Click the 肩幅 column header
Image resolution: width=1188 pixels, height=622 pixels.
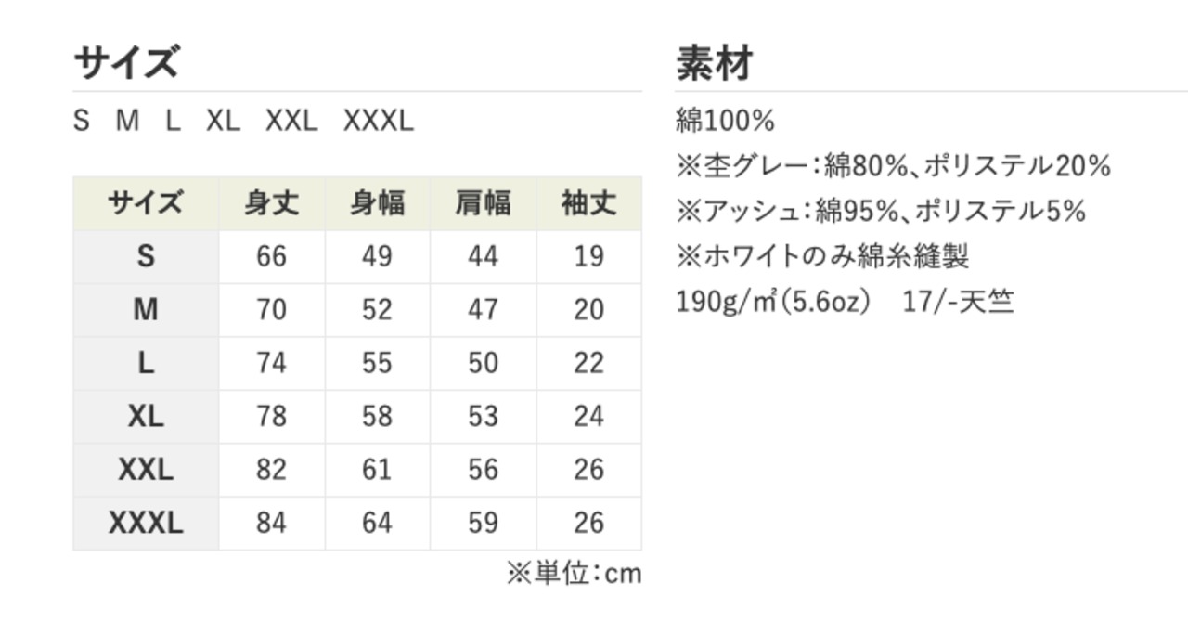(483, 203)
